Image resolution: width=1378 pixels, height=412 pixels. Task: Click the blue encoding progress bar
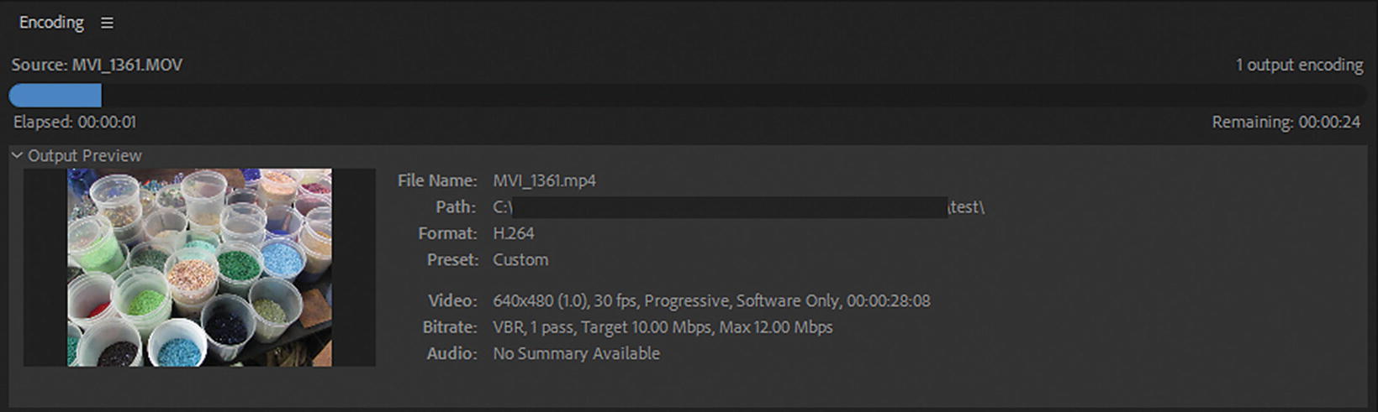point(55,96)
